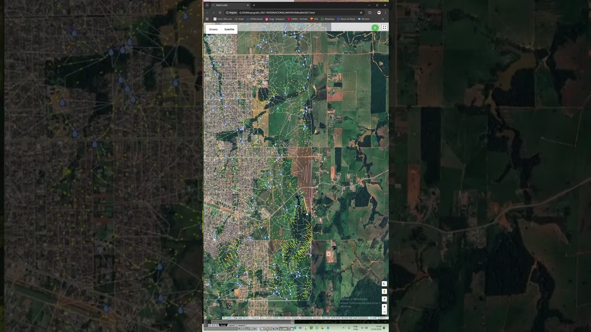This screenshot has height=332, width=591.
Task: Open the taskbar clock and date
Action: coord(375,328)
